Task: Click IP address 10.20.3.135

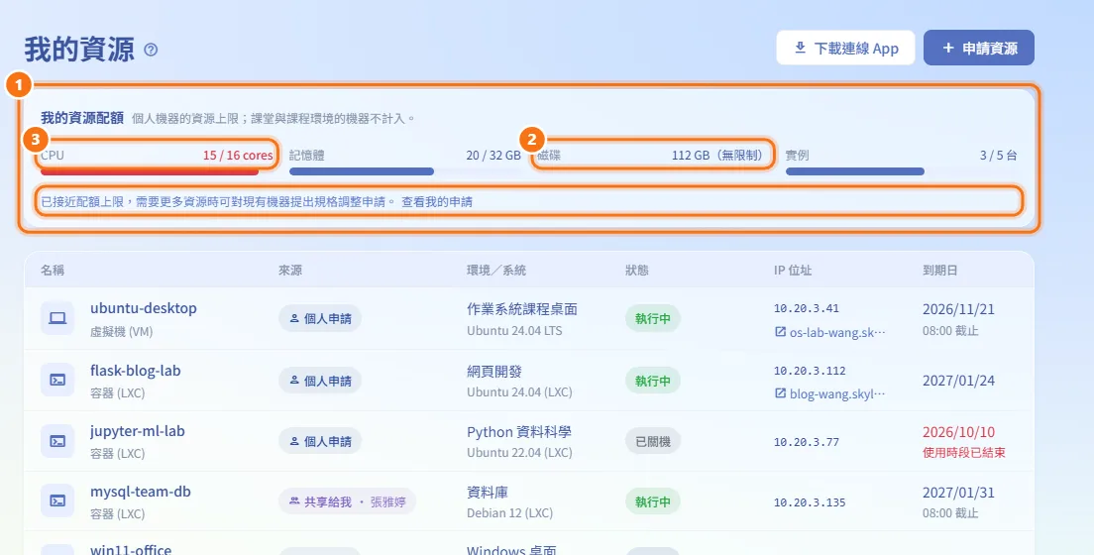Action: coord(810,501)
